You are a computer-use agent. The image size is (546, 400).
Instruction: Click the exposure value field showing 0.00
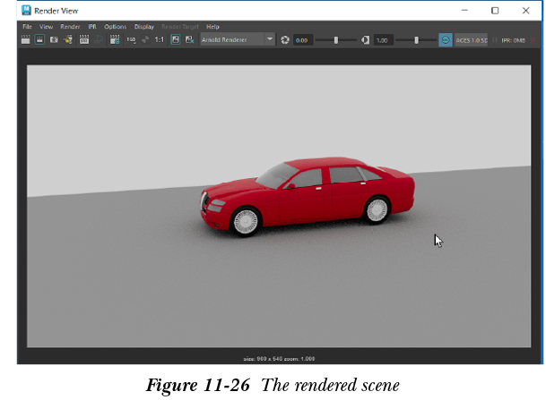(x=302, y=40)
